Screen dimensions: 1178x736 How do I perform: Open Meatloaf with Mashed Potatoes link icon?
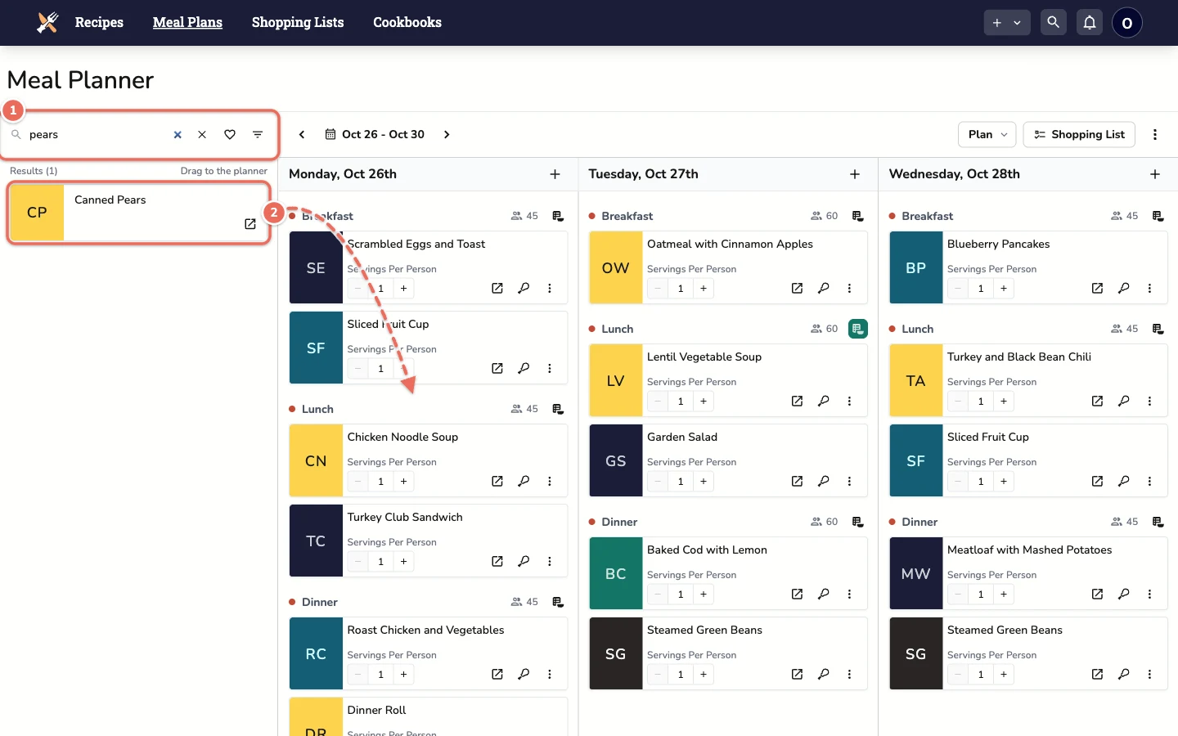[1097, 594]
